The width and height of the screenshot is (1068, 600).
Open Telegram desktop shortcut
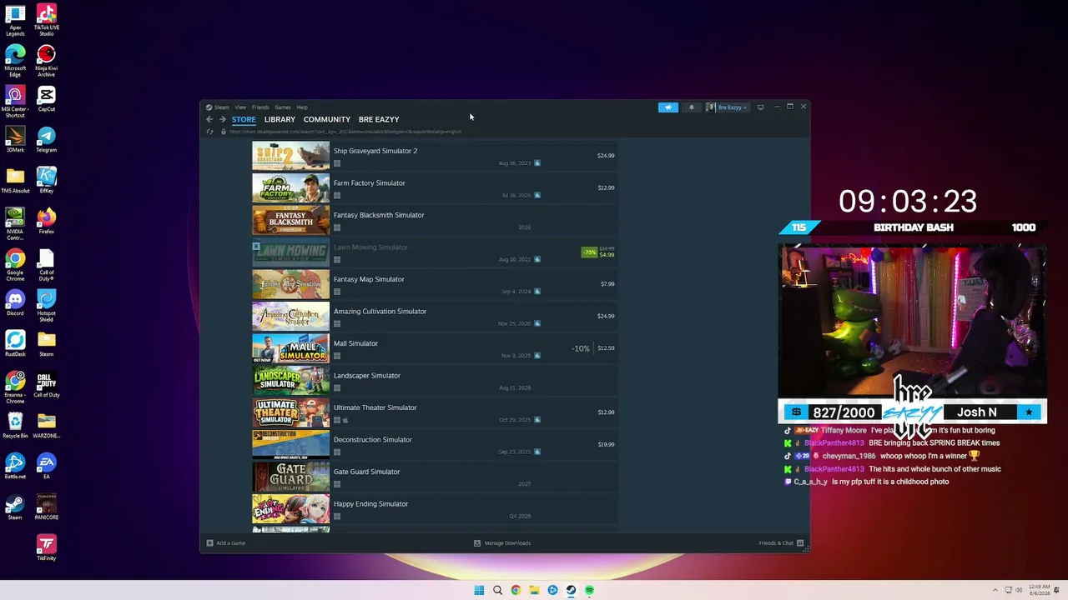tap(47, 140)
